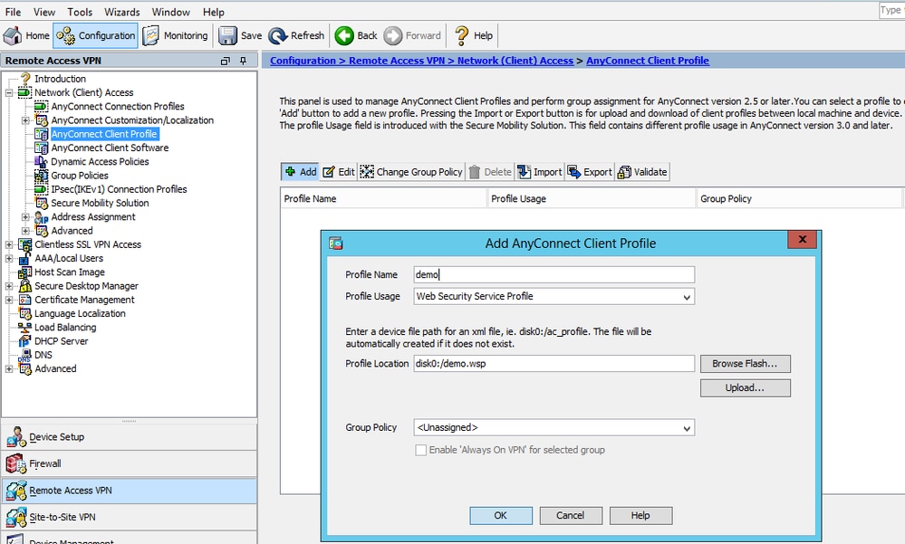Image resolution: width=905 pixels, height=544 pixels.
Task: Enable 'Always On VPN' for selected group
Action: point(420,450)
